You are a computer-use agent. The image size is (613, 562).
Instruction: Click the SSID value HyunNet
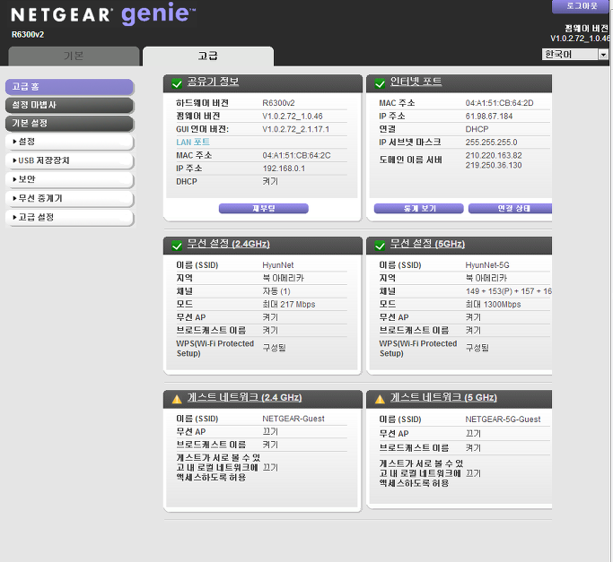click(278, 265)
